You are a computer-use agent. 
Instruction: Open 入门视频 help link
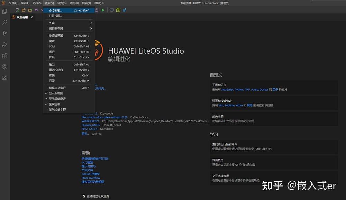(x=88, y=162)
